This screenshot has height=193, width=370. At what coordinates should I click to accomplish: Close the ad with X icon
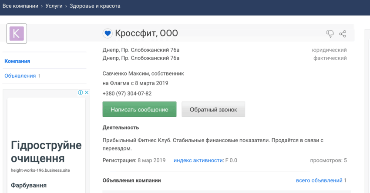click(87, 92)
